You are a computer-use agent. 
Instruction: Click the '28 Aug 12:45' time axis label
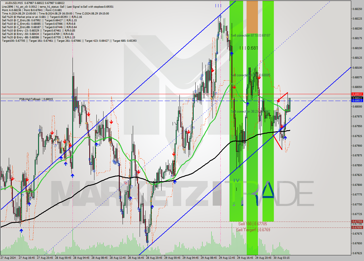tap(118, 258)
